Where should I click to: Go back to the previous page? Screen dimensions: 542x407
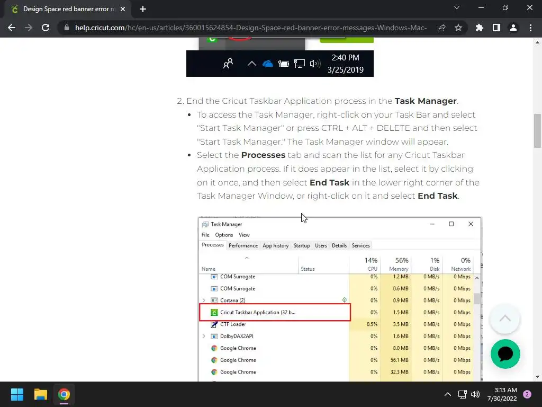[x=12, y=28]
